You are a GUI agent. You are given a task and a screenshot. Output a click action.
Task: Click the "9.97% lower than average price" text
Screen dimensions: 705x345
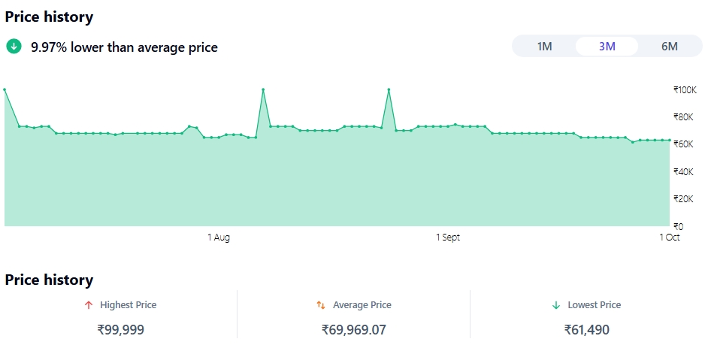pyautogui.click(x=124, y=47)
